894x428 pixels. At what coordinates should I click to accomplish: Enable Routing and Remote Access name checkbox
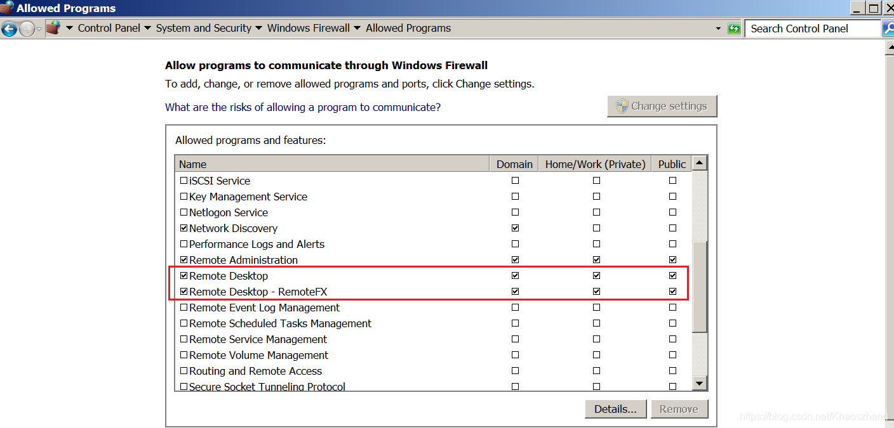point(184,371)
